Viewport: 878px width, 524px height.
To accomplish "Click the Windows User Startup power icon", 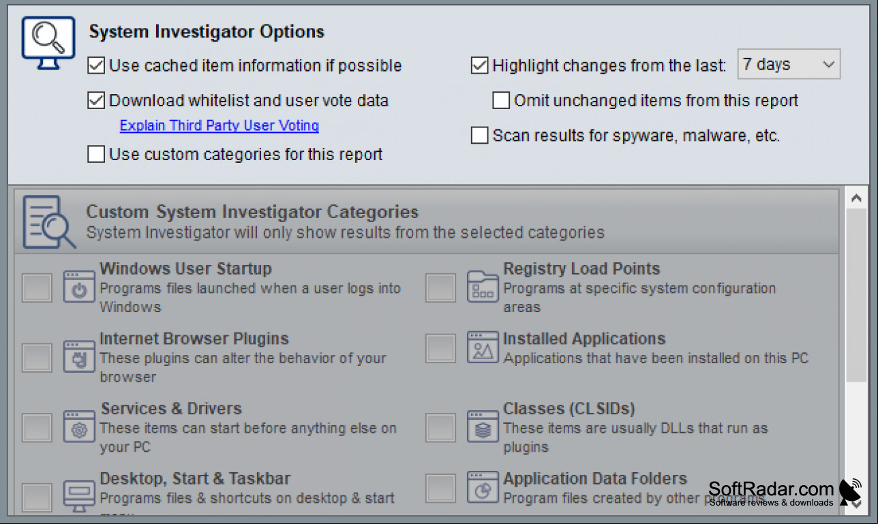I will [x=79, y=286].
